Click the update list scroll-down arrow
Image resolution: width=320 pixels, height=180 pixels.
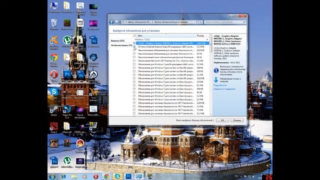pyautogui.click(x=211, y=114)
